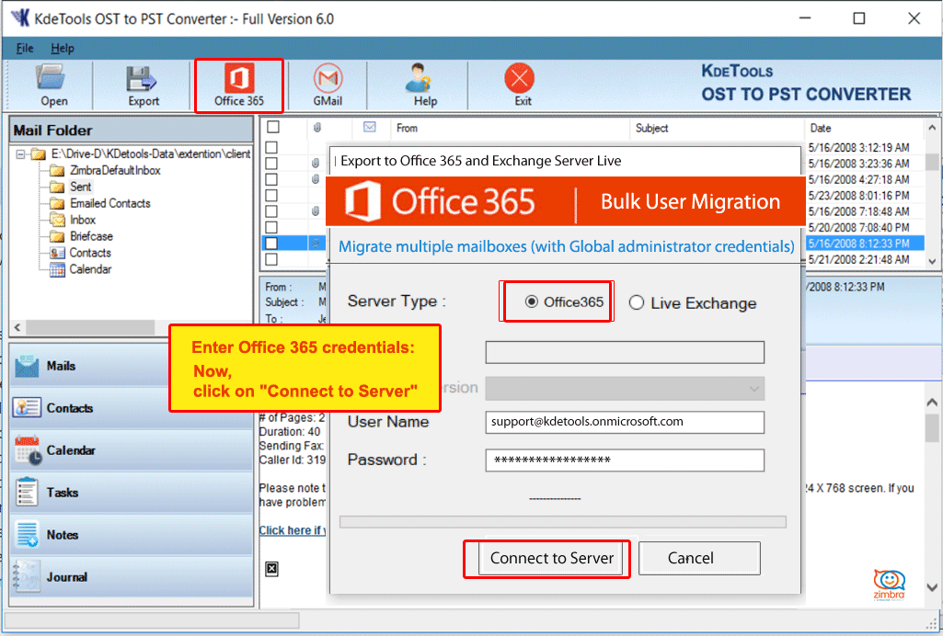Click the mail list scroll up arrow
The width and height of the screenshot is (943, 636).
click(932, 128)
